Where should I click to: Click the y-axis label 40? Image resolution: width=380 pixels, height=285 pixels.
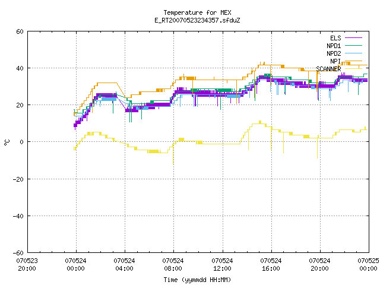click(20, 68)
